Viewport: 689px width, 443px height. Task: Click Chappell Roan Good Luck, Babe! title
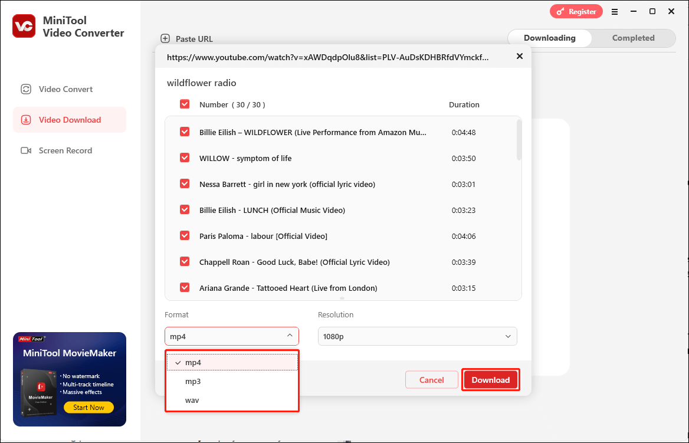(294, 262)
